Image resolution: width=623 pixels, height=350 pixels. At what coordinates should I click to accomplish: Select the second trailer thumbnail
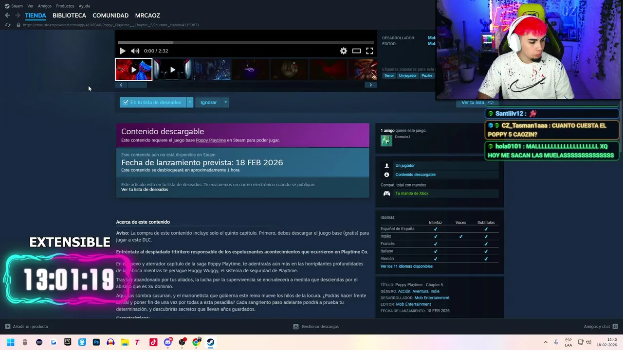coord(172,70)
